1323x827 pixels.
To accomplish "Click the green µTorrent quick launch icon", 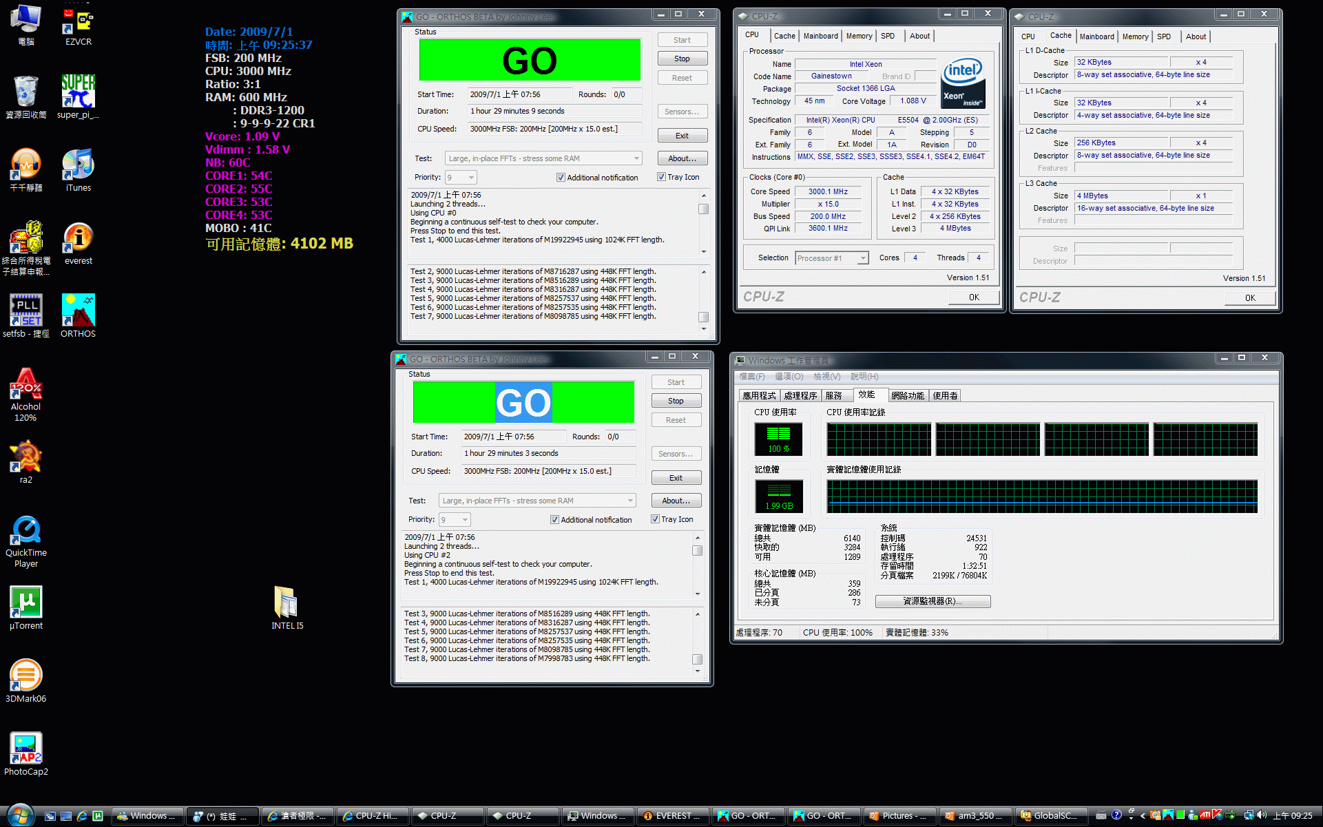I will (98, 816).
